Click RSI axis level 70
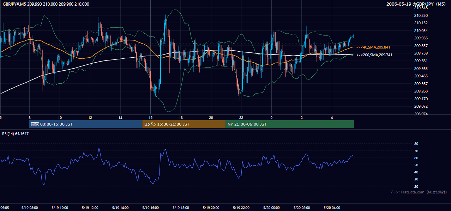Image resolution: width=451 pixels, height=211 pixels. pyautogui.click(x=416, y=151)
